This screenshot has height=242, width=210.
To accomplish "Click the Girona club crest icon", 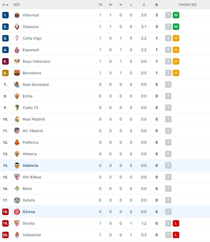I will pyautogui.click(x=17, y=212).
